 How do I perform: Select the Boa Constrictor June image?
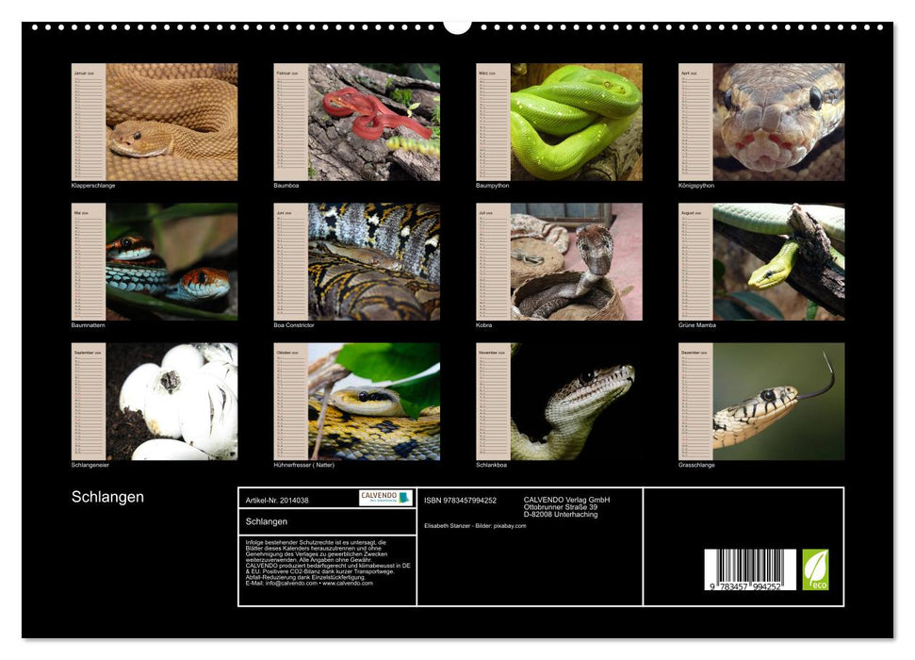374,261
